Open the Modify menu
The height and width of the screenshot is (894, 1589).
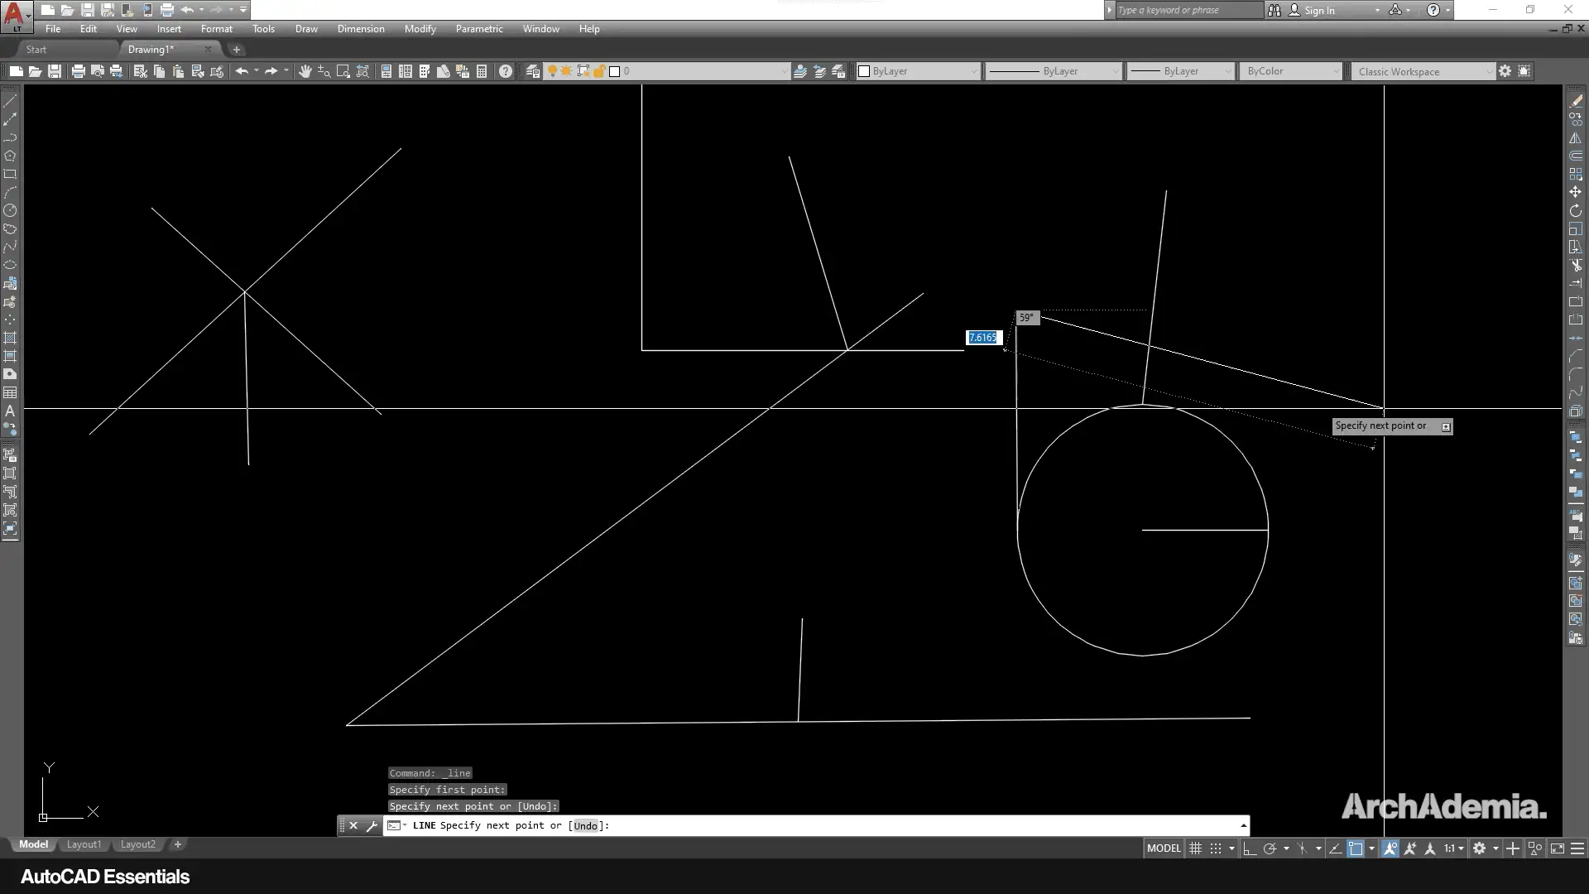click(x=420, y=29)
